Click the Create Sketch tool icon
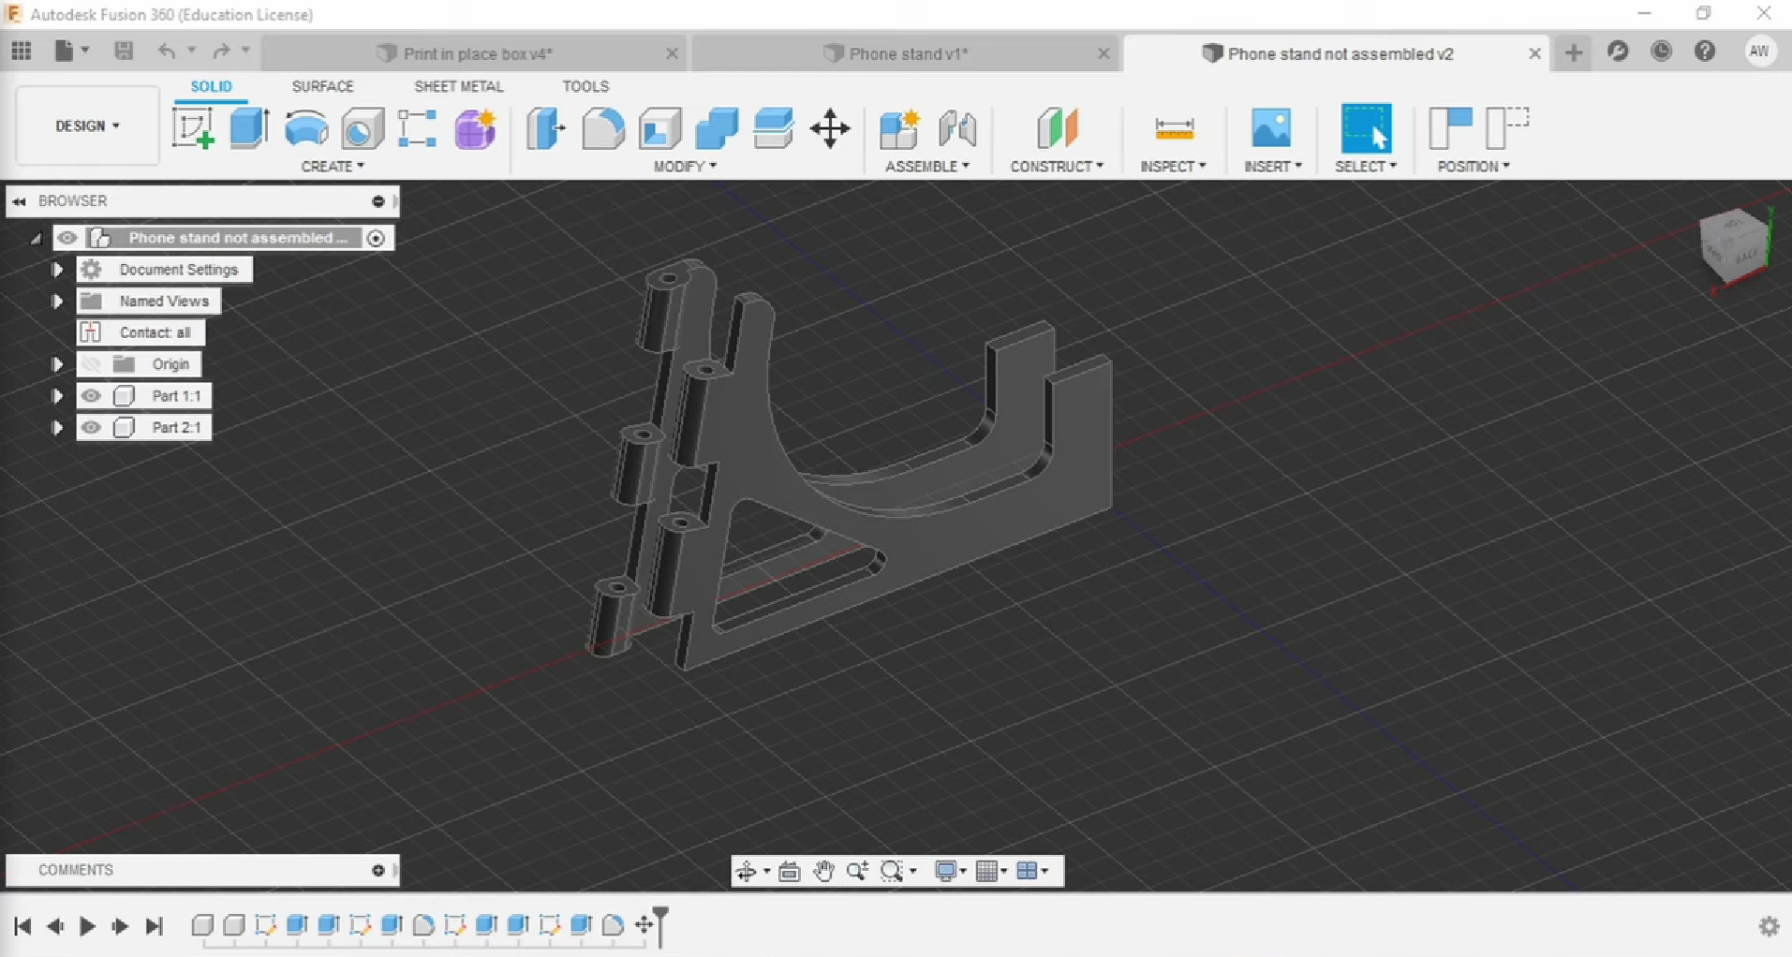The image size is (1792, 957). pyautogui.click(x=193, y=128)
